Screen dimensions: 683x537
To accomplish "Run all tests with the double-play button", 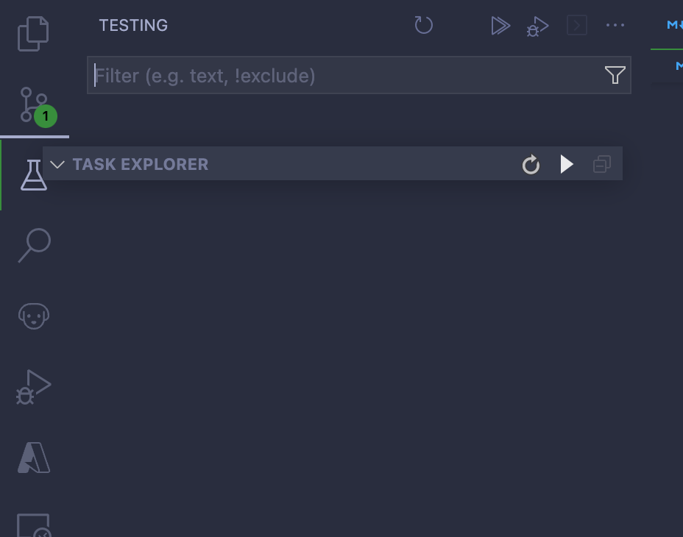I will (500, 25).
